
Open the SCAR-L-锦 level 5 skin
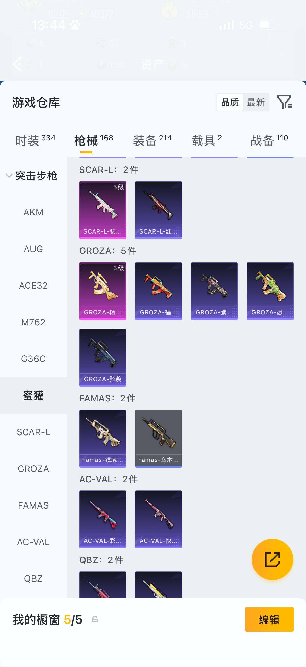point(103,210)
